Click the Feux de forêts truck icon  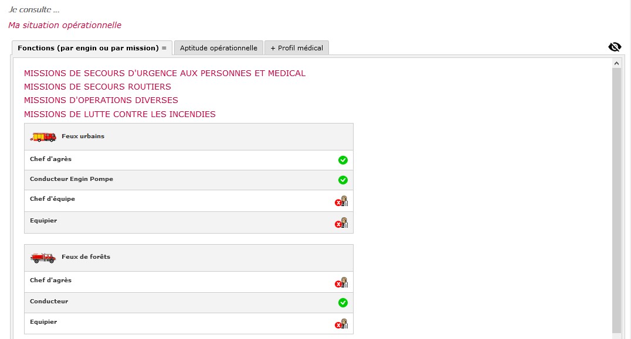[x=43, y=258]
